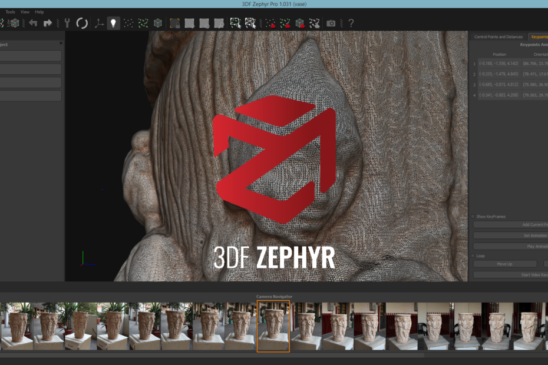The width and height of the screenshot is (548, 365).
Task: Close the left project panel
Action: (x=61, y=43)
